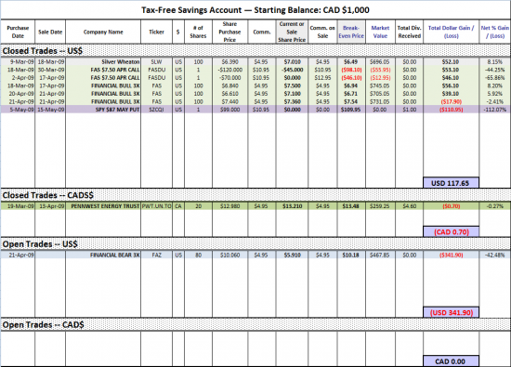
Task: Select the '$56.10' total dollar gain cell
Action: pyautogui.click(x=451, y=85)
